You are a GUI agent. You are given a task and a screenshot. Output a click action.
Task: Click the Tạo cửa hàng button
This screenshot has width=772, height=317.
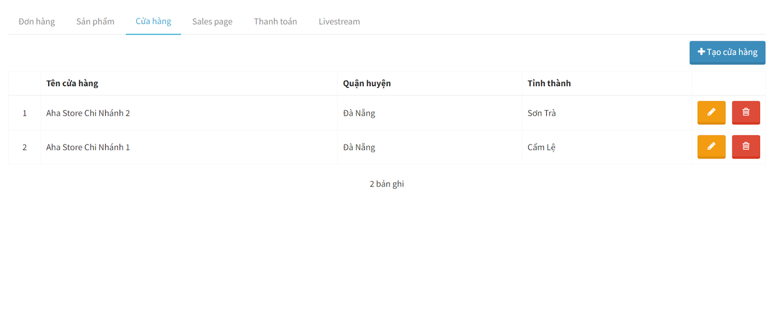point(727,53)
